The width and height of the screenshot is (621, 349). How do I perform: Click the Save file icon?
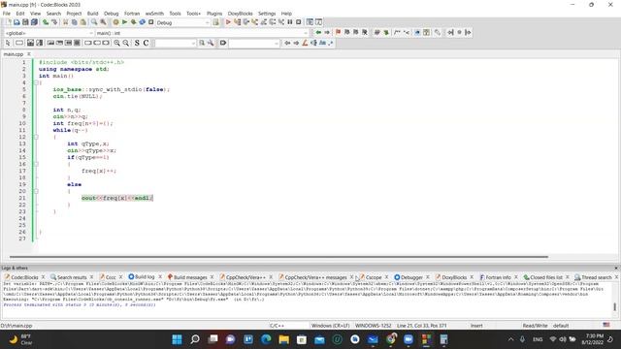(x=25, y=22)
